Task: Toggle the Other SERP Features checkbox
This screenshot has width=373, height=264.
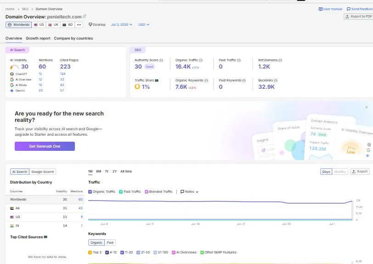Action: pos(202,253)
